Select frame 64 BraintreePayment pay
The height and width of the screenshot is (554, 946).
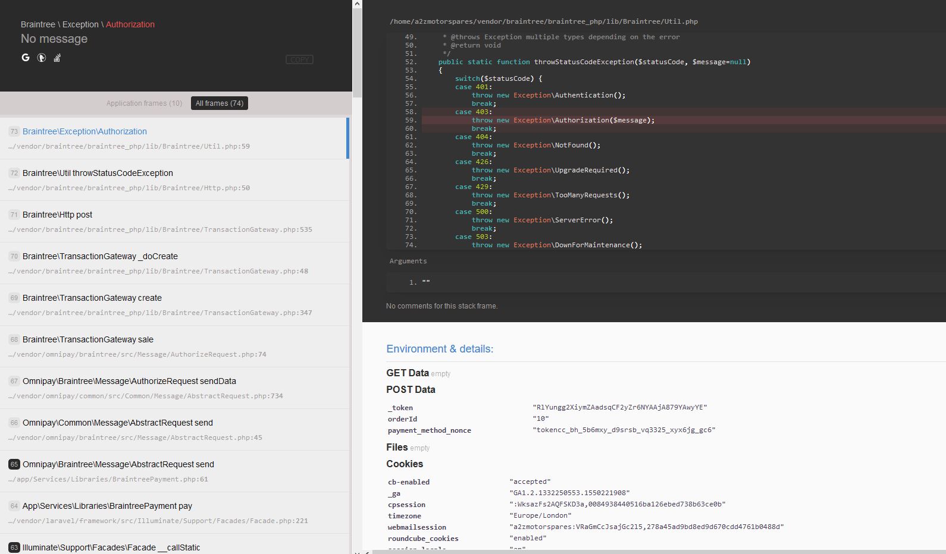pos(174,513)
